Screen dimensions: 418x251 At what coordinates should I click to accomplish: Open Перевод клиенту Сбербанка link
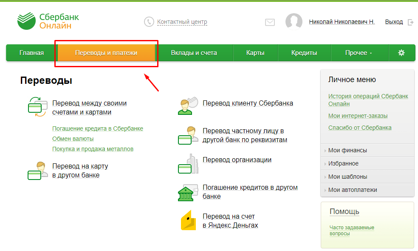coord(248,103)
